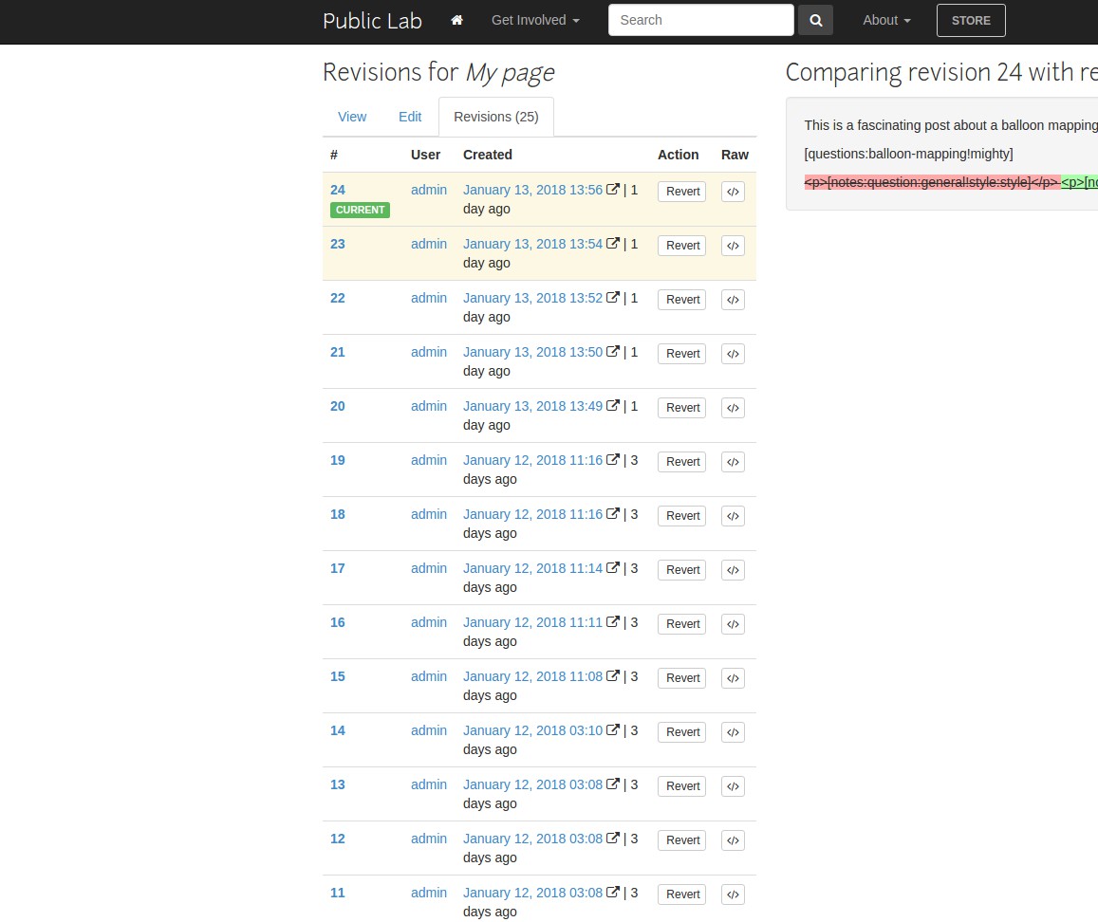View raw code for revision 21
This screenshot has width=1098, height=922.
733,354
